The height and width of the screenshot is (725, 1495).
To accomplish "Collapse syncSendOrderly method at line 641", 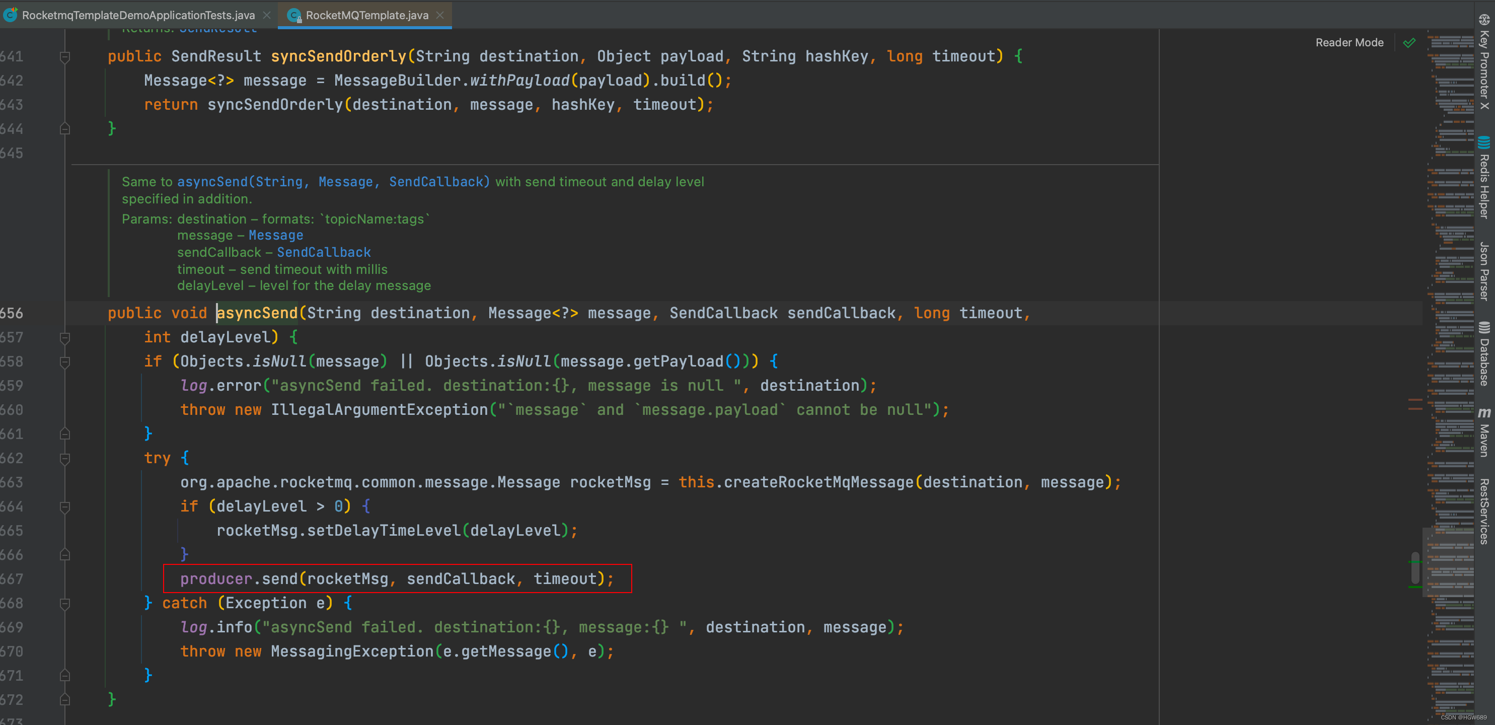I will 65,57.
